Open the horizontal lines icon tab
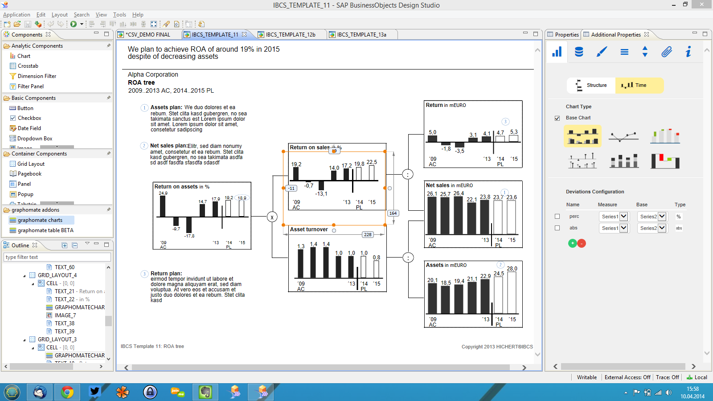 [x=624, y=52]
